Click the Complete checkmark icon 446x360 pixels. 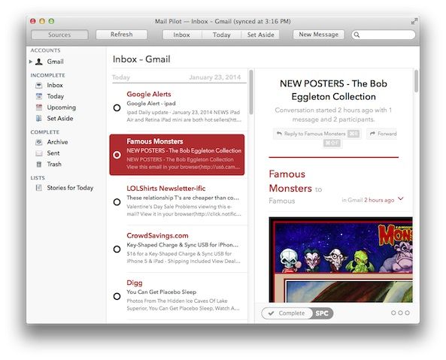(271, 313)
